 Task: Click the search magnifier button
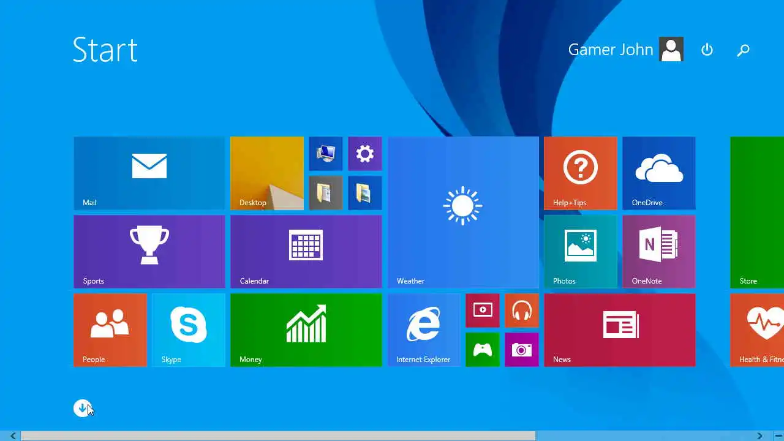pyautogui.click(x=743, y=50)
